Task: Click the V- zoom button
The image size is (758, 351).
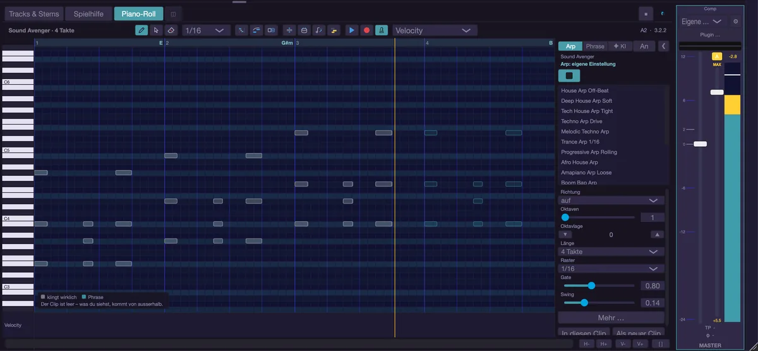Action: coord(623,344)
